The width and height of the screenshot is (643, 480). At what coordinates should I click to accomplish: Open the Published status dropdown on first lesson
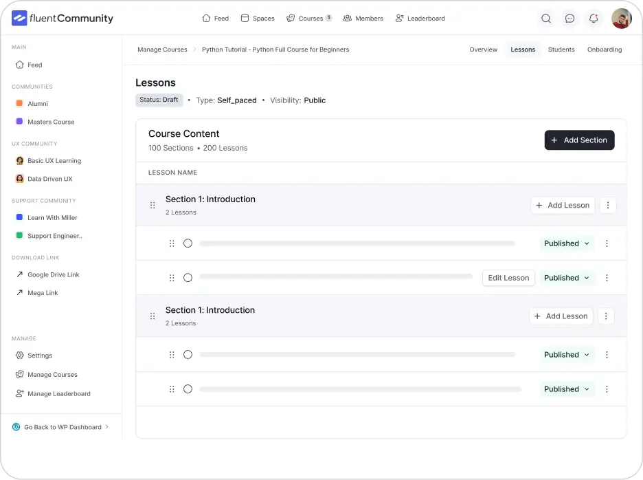[567, 243]
